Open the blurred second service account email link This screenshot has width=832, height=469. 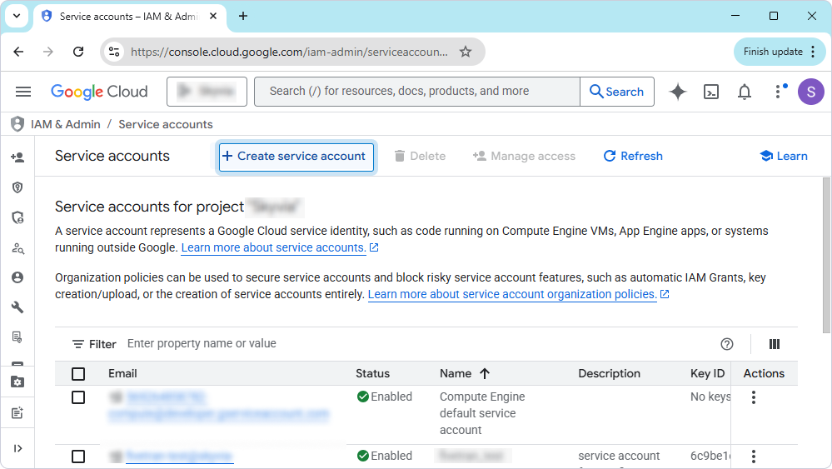(179, 457)
